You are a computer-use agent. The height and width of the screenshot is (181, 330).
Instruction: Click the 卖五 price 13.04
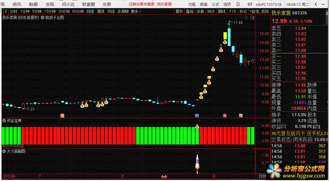[301, 28]
